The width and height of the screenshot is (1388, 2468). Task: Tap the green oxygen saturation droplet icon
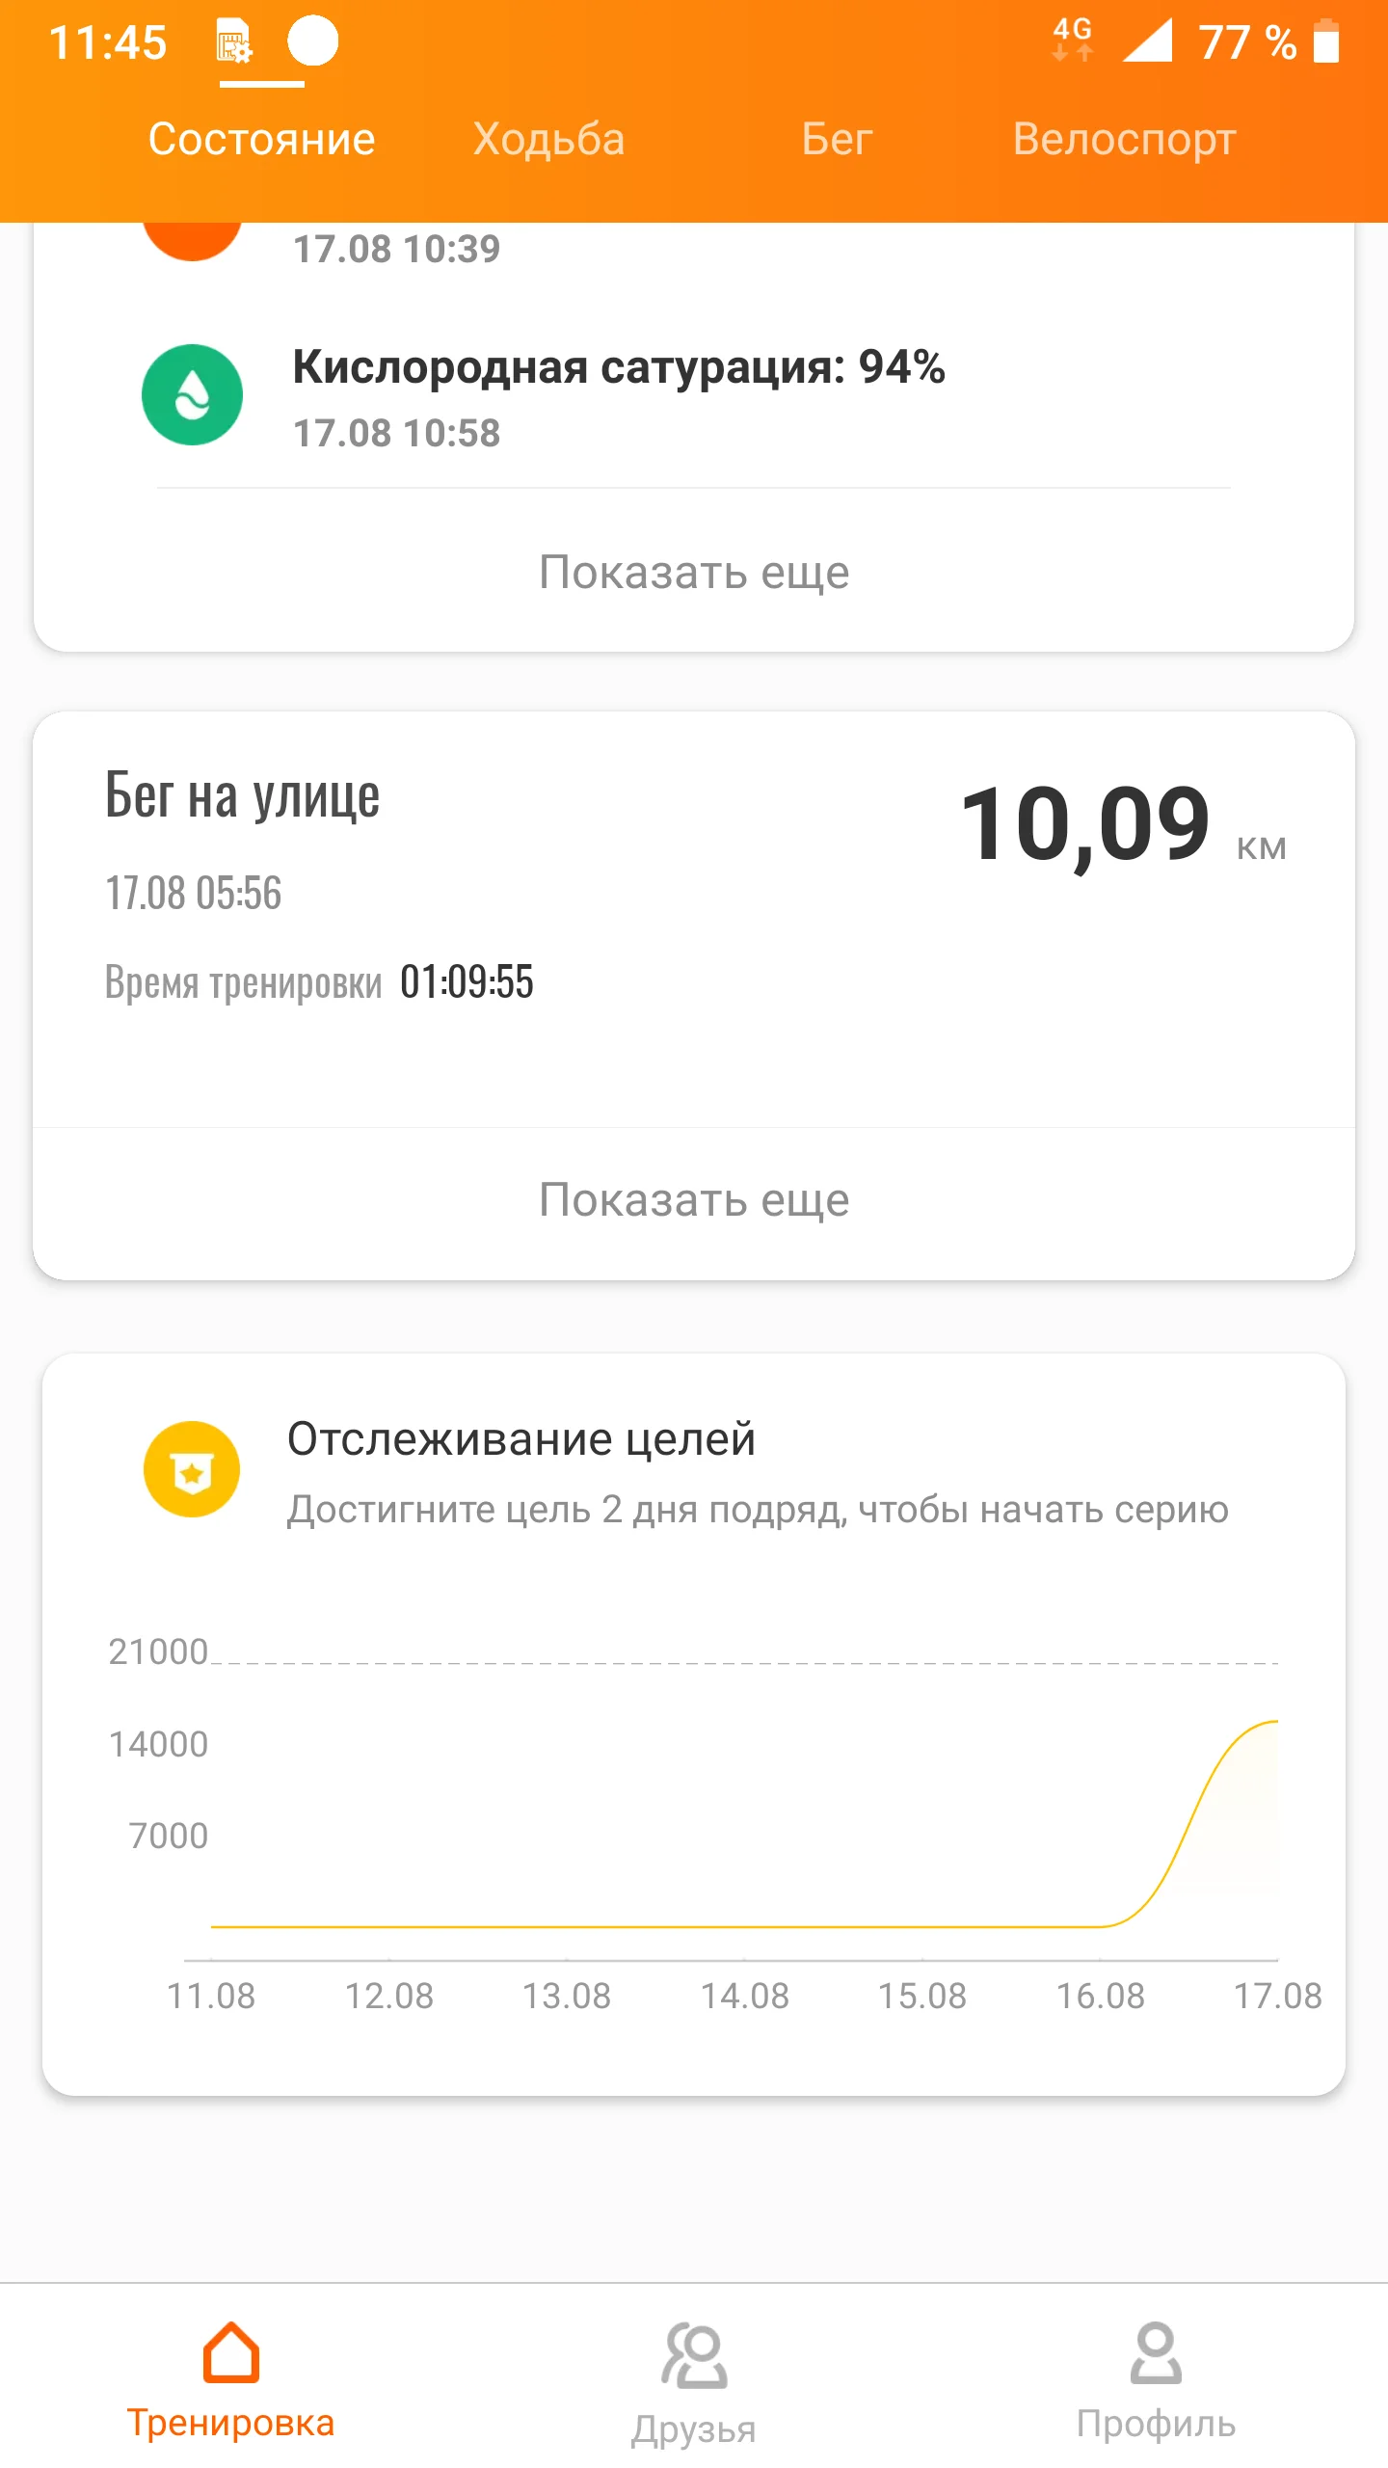(x=192, y=394)
